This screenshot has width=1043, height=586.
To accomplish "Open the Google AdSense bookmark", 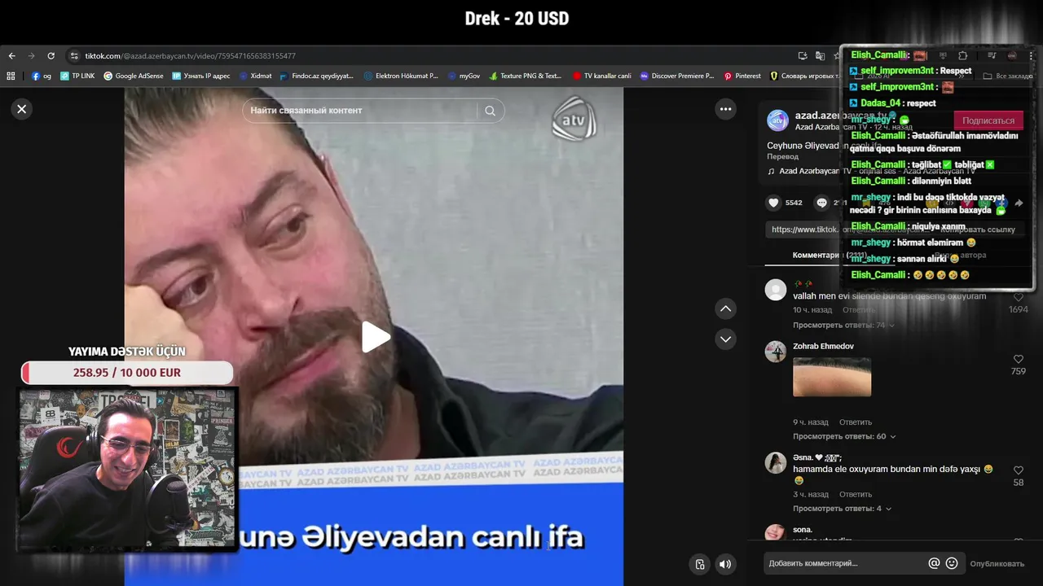I will click(x=134, y=76).
